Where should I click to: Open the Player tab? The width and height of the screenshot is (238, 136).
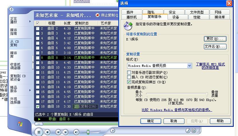click(x=131, y=17)
